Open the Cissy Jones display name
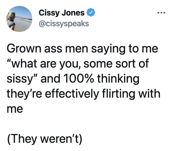Image resolution: width=170 pixels, height=151 pixels. click(x=62, y=13)
